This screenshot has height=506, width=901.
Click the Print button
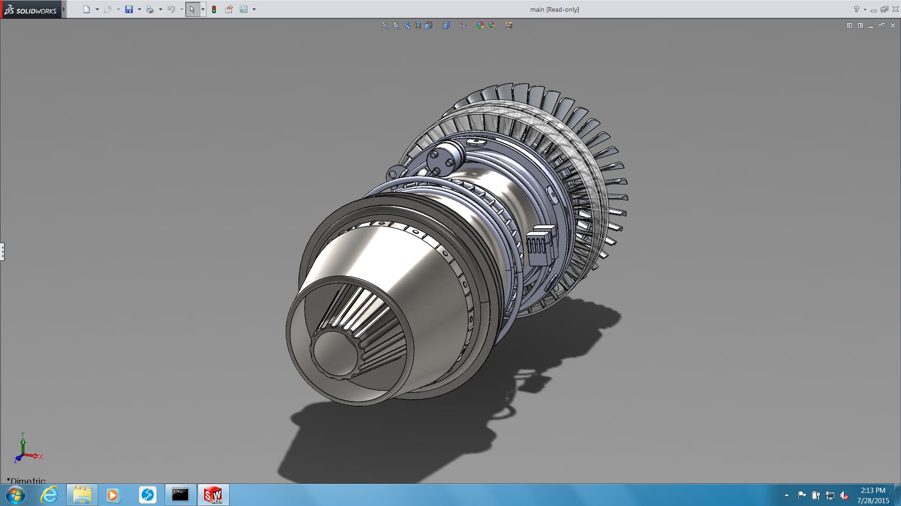pos(150,9)
